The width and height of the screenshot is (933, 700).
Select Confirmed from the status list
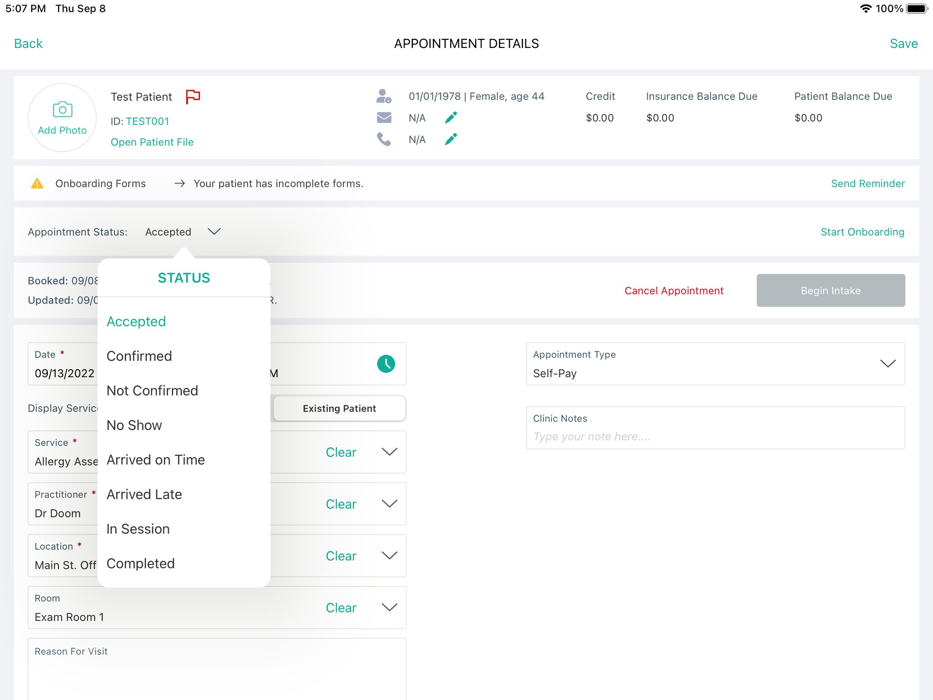pos(139,356)
